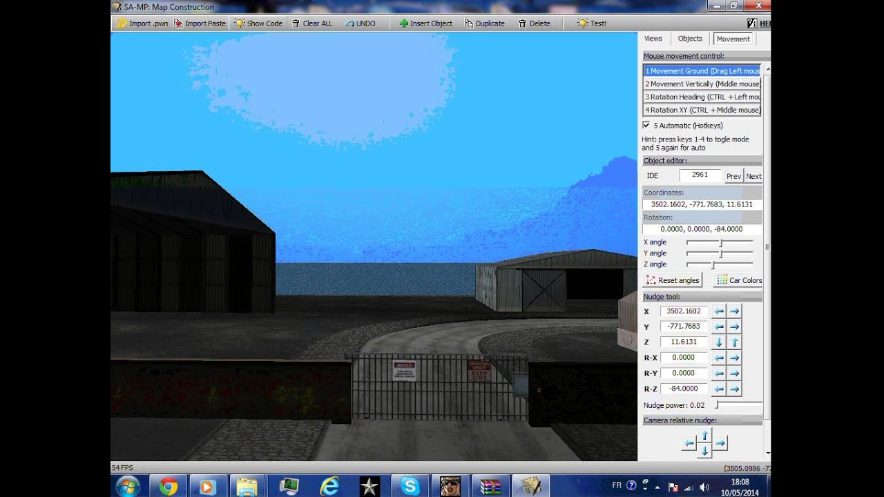The height and width of the screenshot is (497, 884).
Task: Click the Import Paste toolbar button
Action: 200,23
